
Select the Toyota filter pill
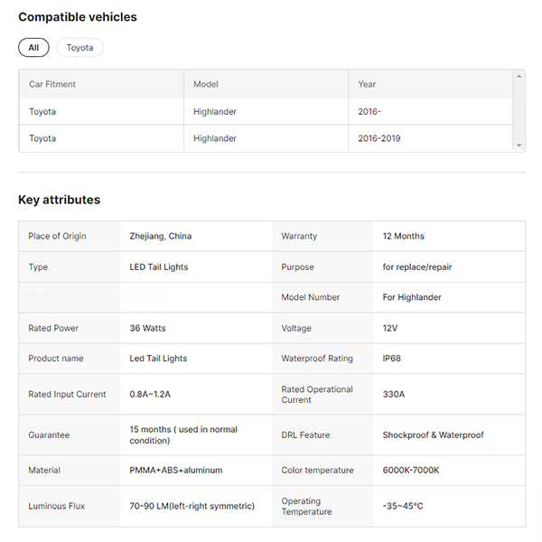click(x=79, y=48)
